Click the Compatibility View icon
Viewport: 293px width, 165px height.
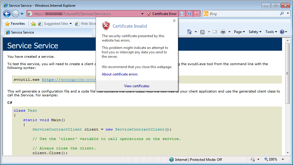(x=182, y=14)
